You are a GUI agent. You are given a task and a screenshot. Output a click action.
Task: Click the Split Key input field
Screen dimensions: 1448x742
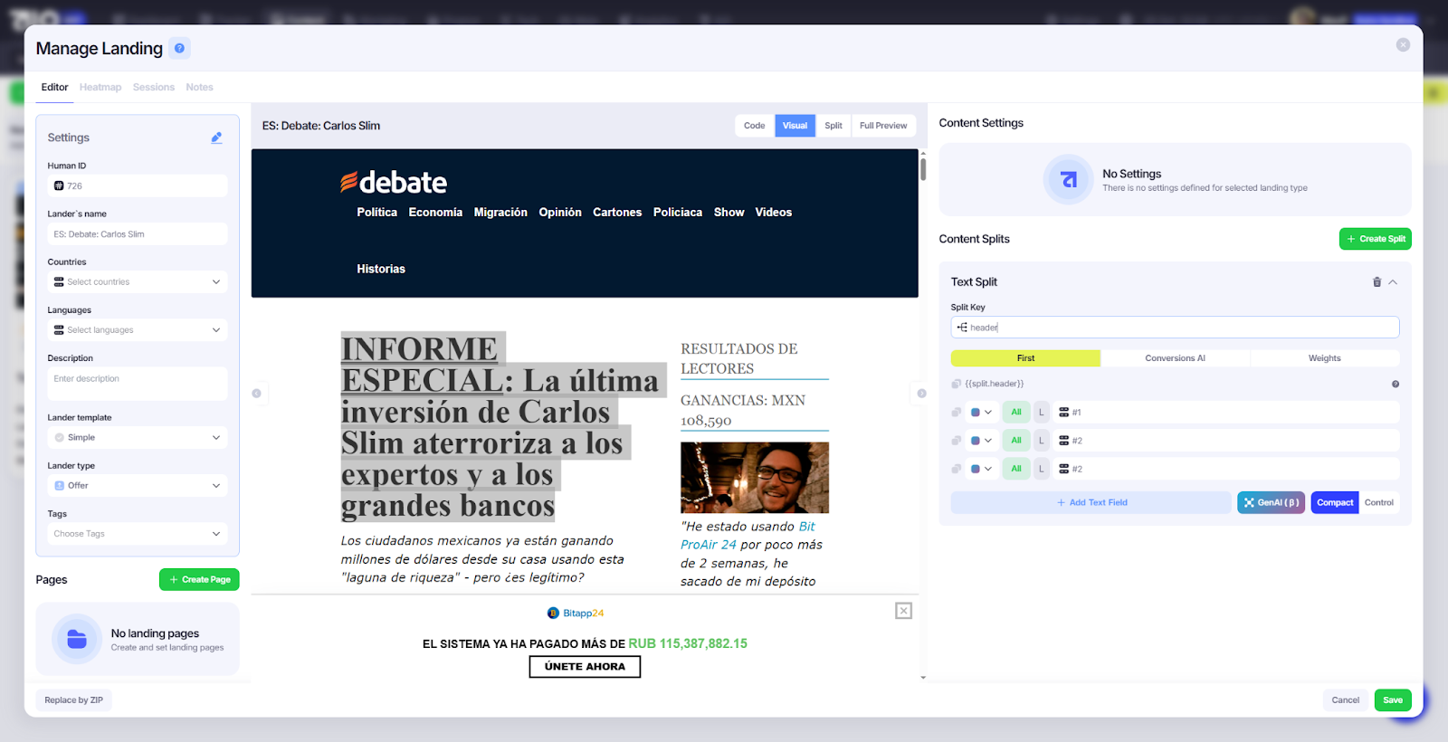pyautogui.click(x=1175, y=328)
